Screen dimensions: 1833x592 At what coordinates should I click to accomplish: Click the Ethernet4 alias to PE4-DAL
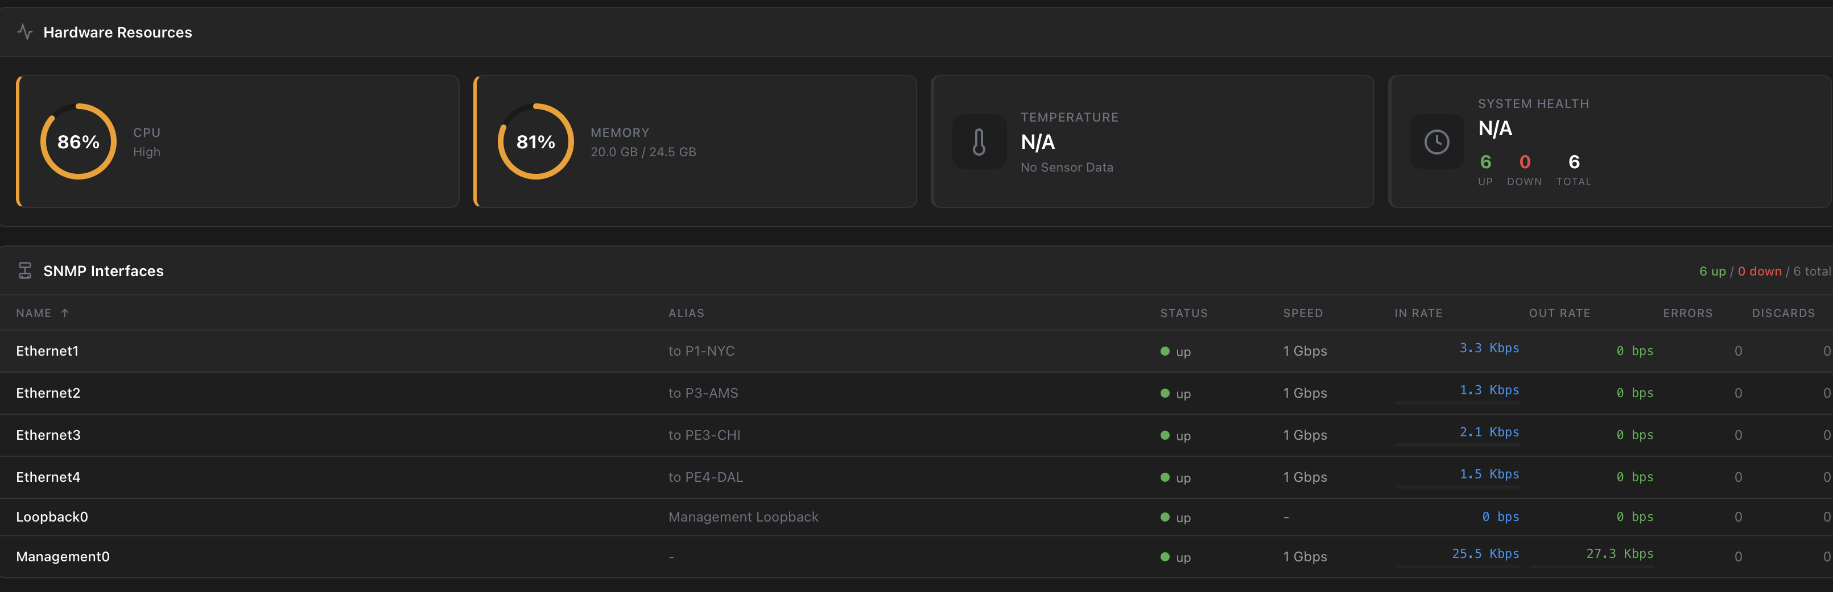point(705,477)
